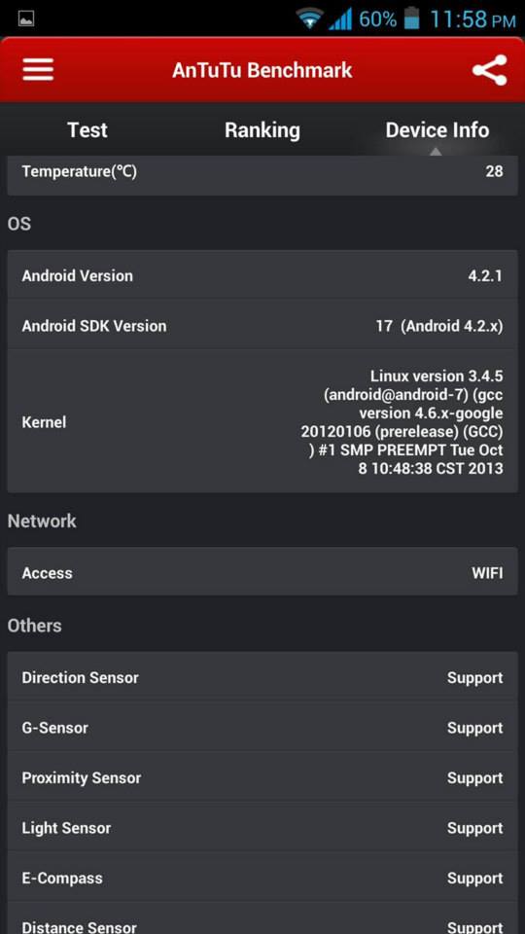525x934 pixels.
Task: Open the hamburger menu icon
Action: click(x=38, y=70)
